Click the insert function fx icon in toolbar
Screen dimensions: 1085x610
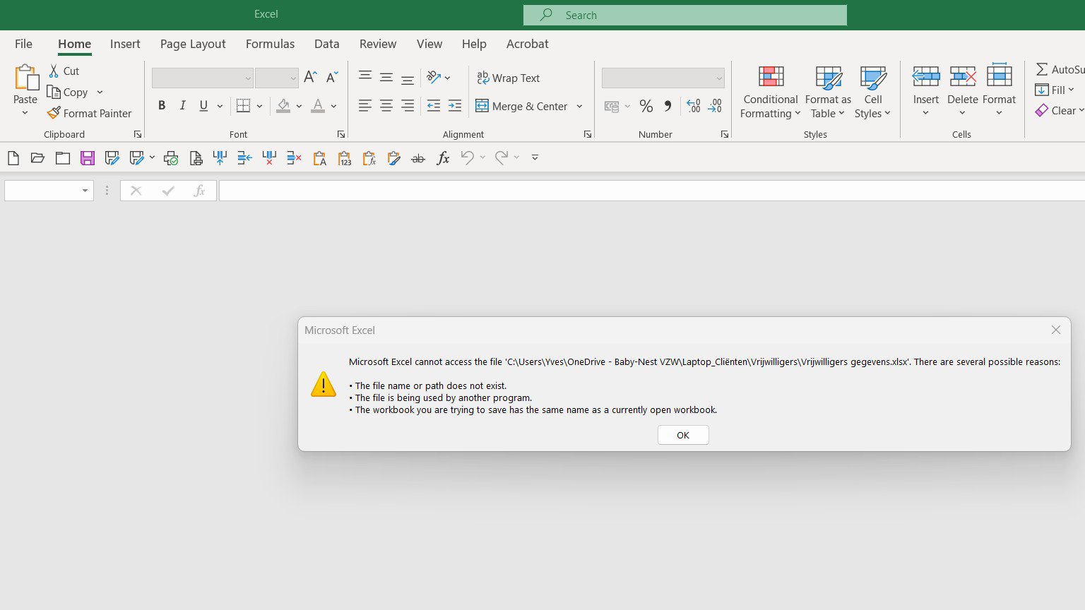point(443,158)
